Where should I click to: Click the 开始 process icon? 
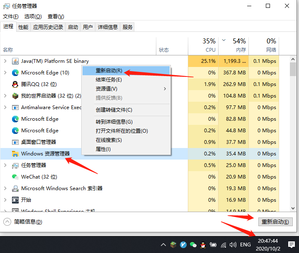(x=15, y=200)
